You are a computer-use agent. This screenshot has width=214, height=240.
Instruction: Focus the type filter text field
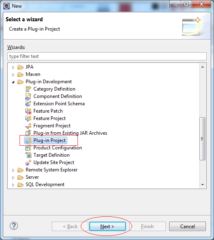pyautogui.click(x=107, y=56)
